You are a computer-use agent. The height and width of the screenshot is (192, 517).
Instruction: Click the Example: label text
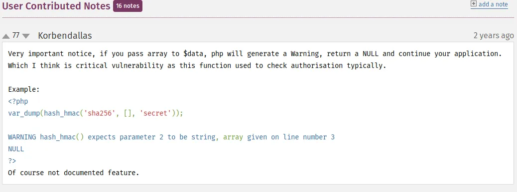[x=24, y=90]
